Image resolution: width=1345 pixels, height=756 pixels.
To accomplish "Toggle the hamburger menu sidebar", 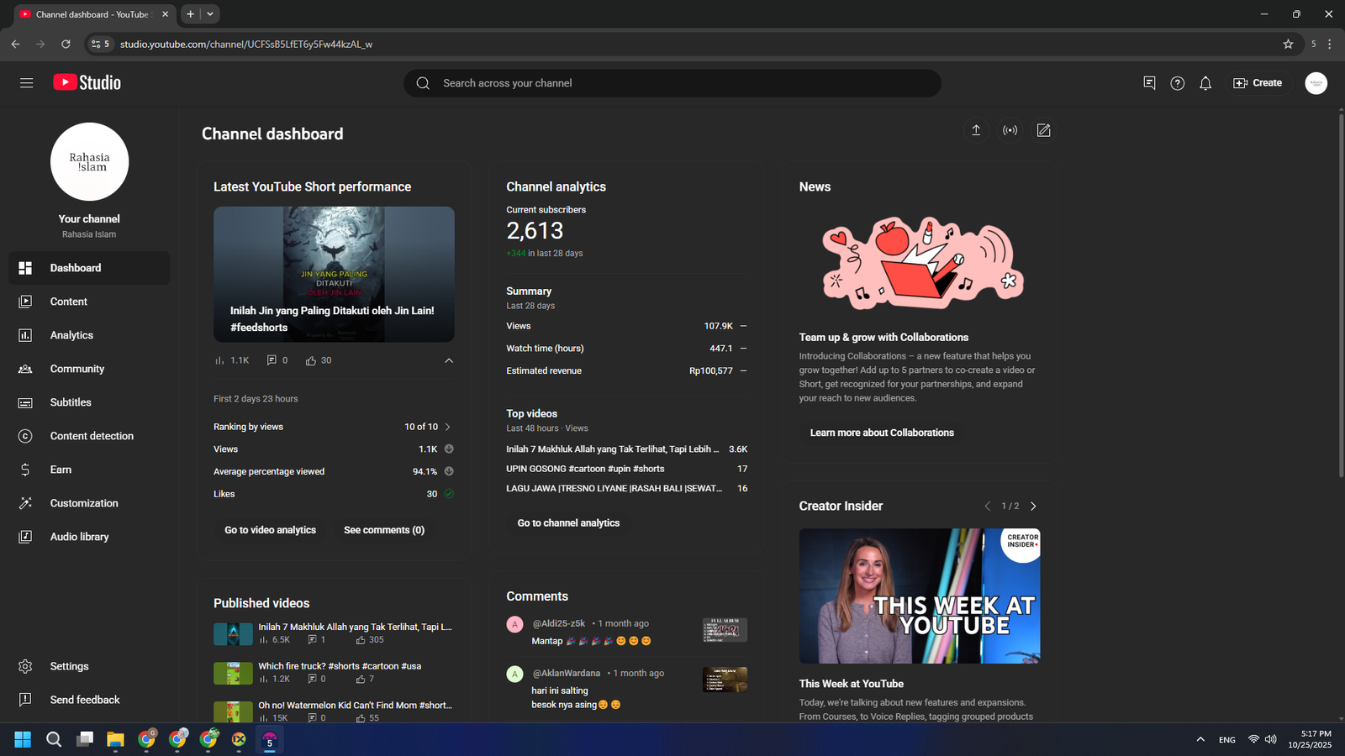I will (x=26, y=83).
